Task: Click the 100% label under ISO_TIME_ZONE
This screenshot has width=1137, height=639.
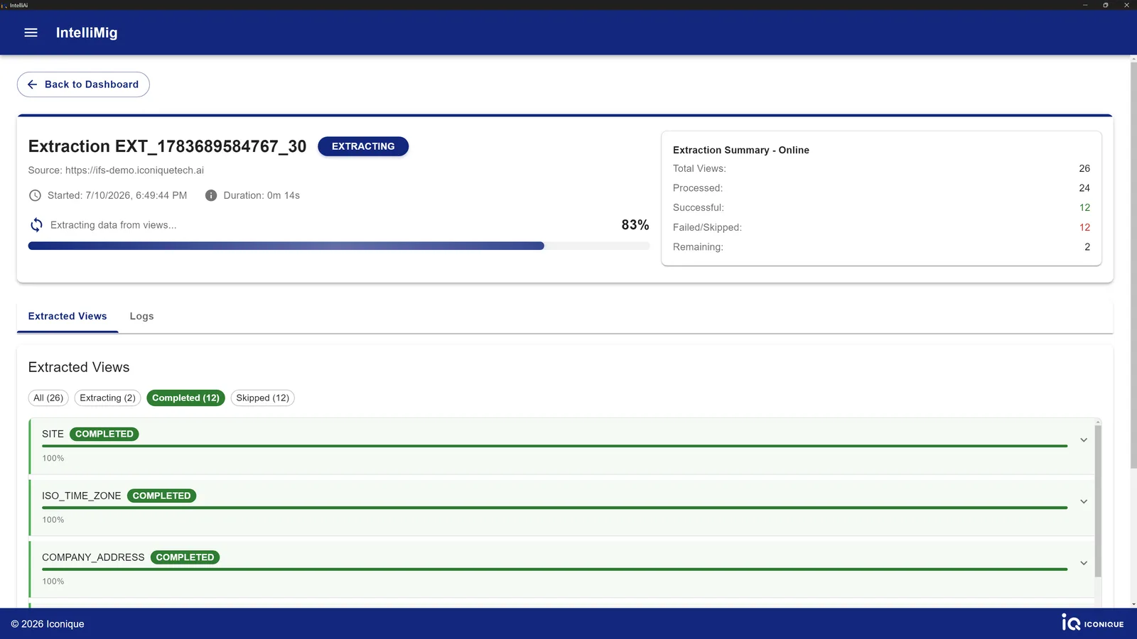Action: 53,520
